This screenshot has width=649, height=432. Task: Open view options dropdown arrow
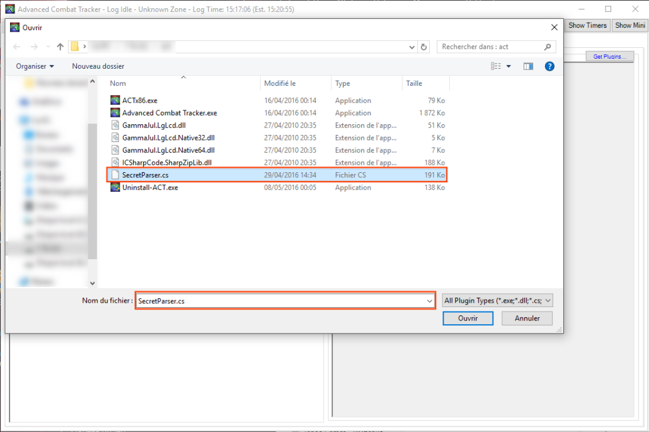pos(508,66)
